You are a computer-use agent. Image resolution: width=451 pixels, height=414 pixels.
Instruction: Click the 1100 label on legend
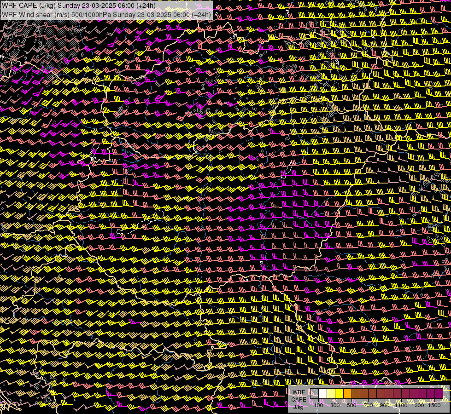(401, 405)
